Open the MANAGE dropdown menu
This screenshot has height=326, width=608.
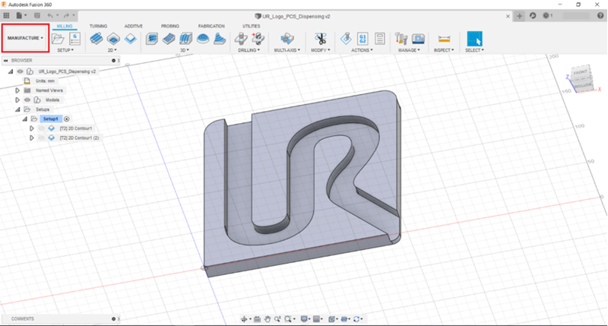pos(409,50)
